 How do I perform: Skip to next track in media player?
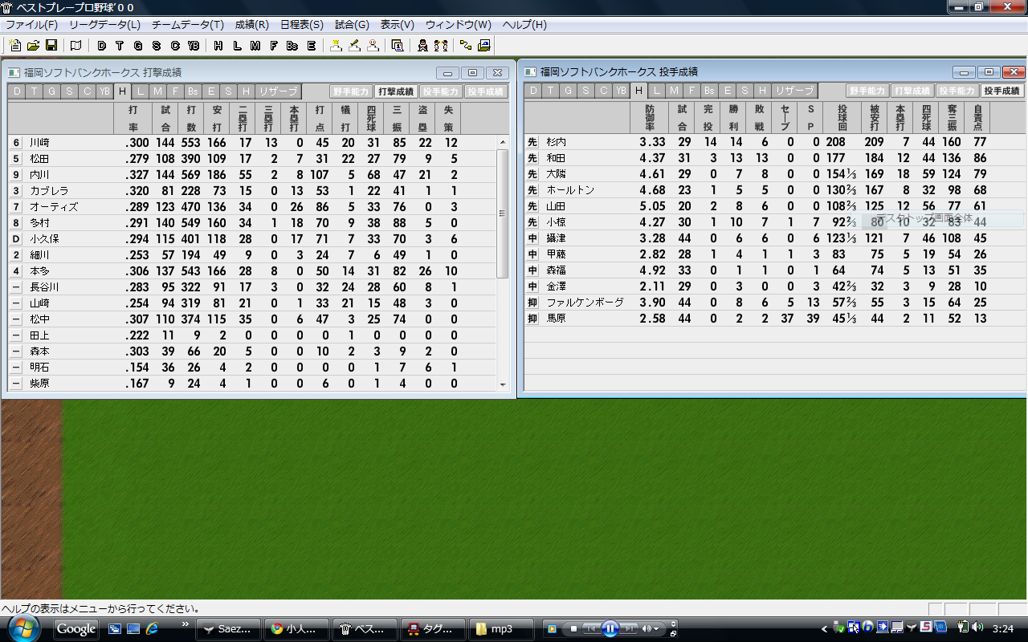630,628
